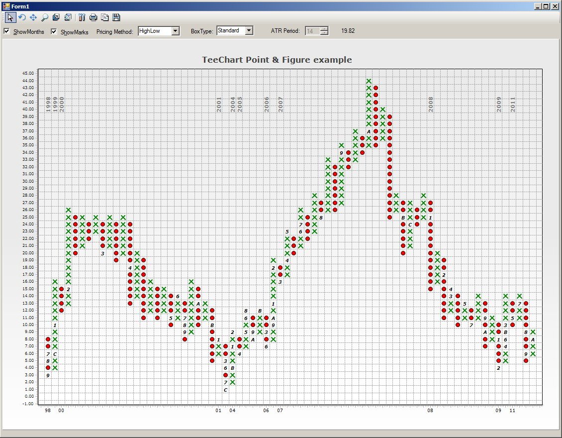This screenshot has width=562, height=438.
Task: Click the 'BoxType:' label
Action: click(x=202, y=31)
